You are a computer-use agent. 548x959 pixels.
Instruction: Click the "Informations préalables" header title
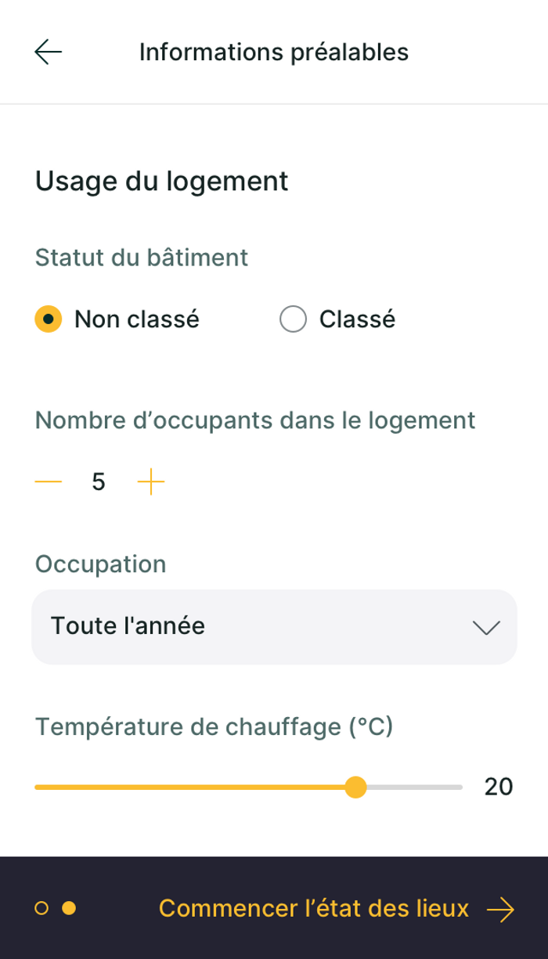(x=274, y=52)
